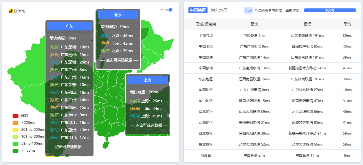Click the orange >250ms legend swatch
363x165 pixels.
click(15, 123)
